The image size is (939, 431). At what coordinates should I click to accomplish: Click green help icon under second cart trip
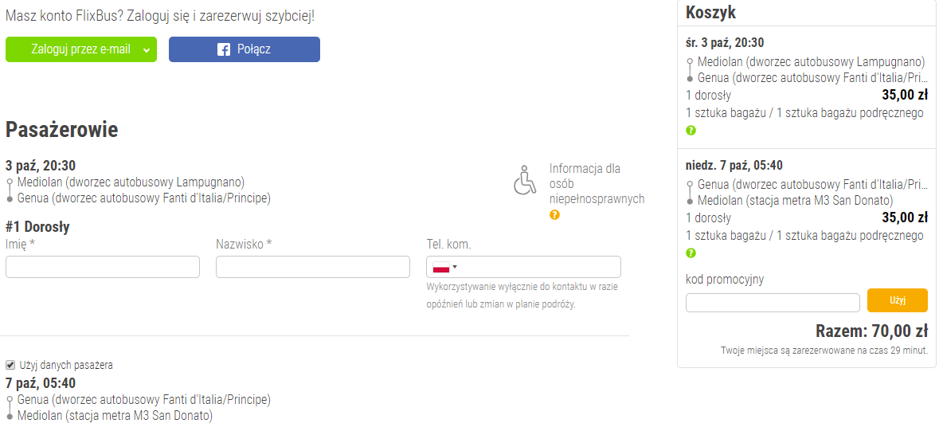click(x=691, y=253)
